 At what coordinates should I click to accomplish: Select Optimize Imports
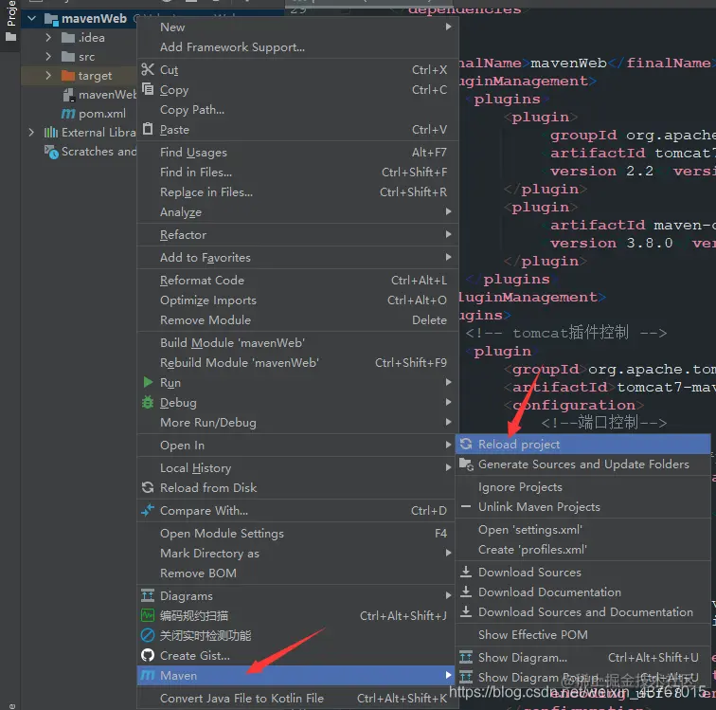(x=296, y=300)
